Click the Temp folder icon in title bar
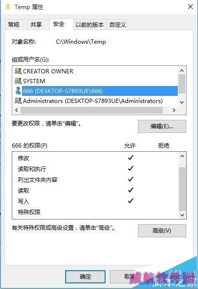198x289 pixels. (8, 7)
